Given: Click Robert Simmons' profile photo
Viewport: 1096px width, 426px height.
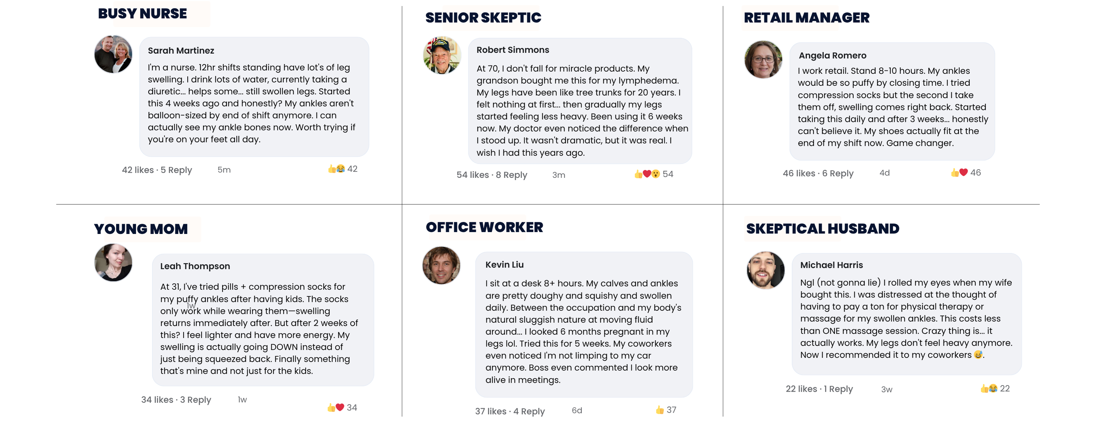Looking at the screenshot, I should tap(442, 55).
